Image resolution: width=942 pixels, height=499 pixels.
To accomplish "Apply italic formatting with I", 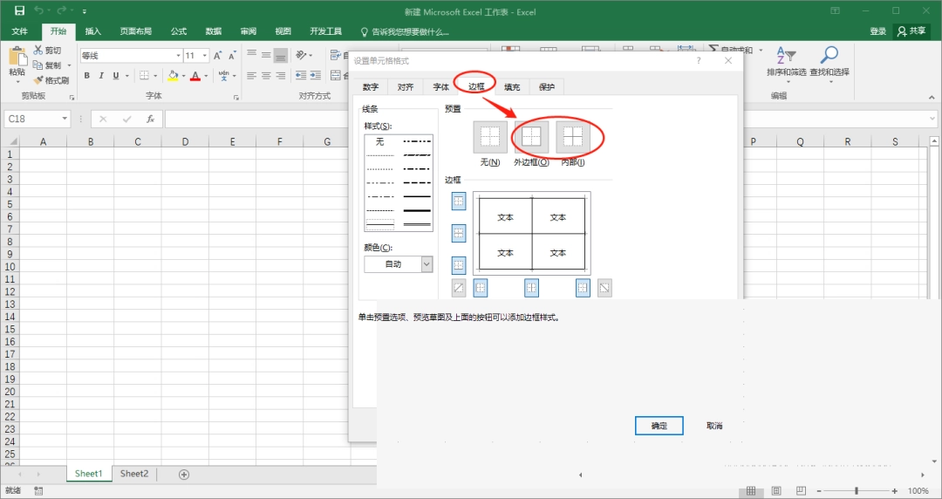I will (101, 76).
